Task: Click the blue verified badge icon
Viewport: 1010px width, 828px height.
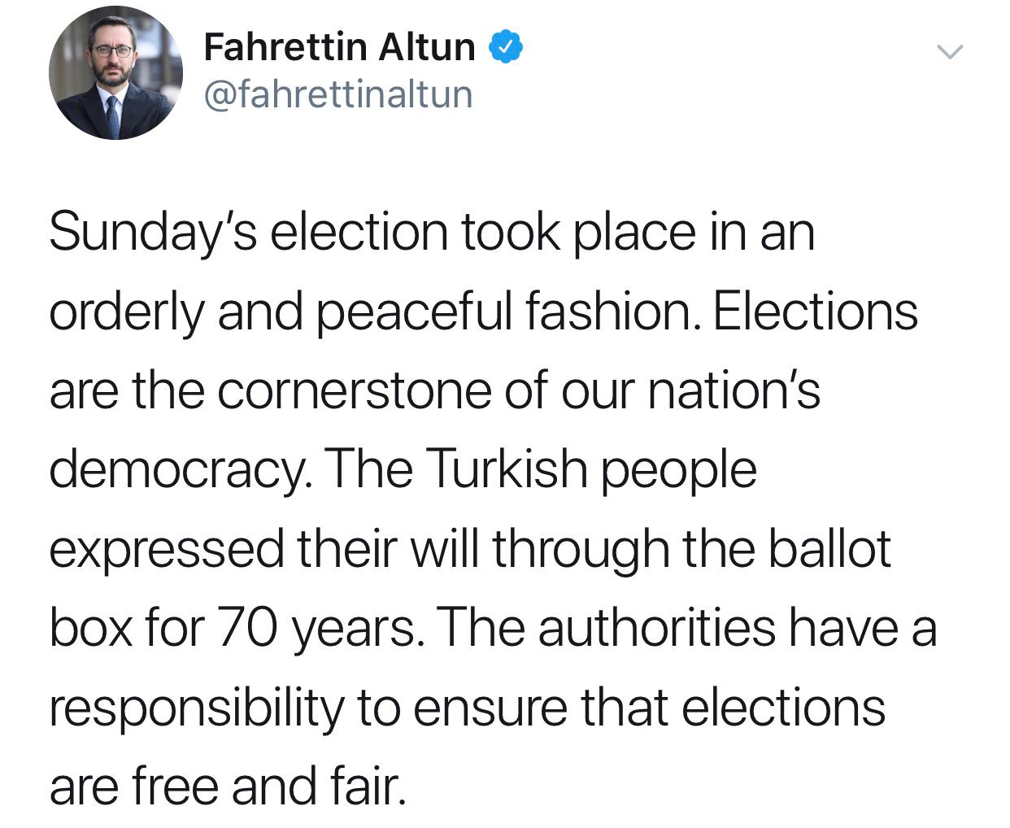Action: [x=505, y=47]
